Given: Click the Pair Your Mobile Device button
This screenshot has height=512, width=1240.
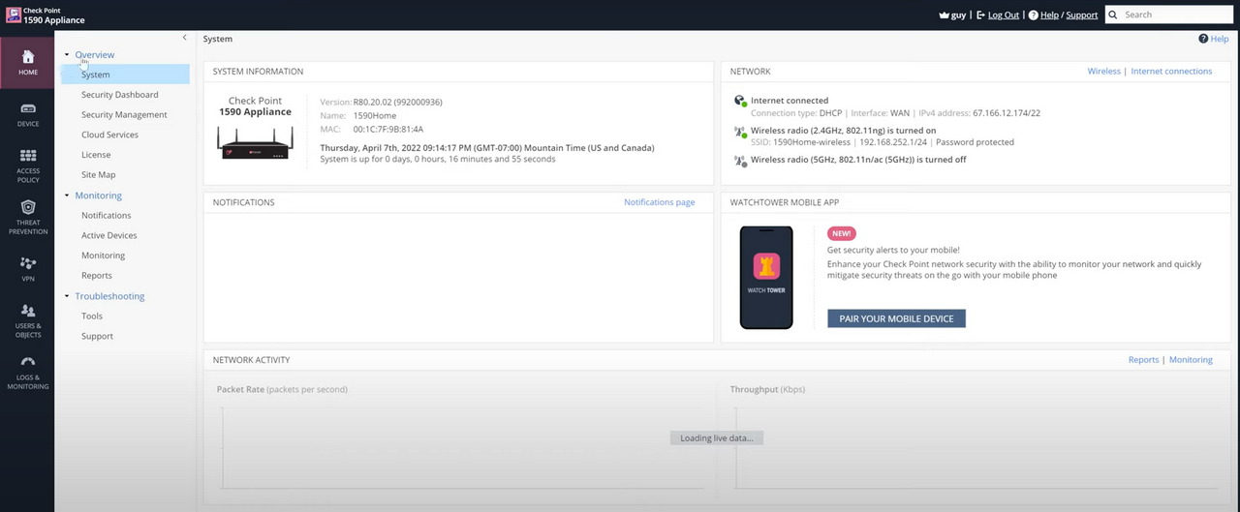Looking at the screenshot, I should coord(896,318).
